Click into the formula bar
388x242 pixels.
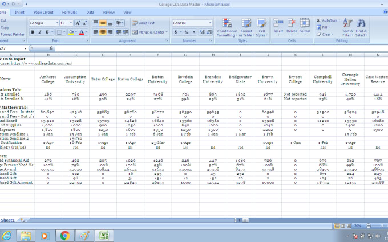[220, 48]
